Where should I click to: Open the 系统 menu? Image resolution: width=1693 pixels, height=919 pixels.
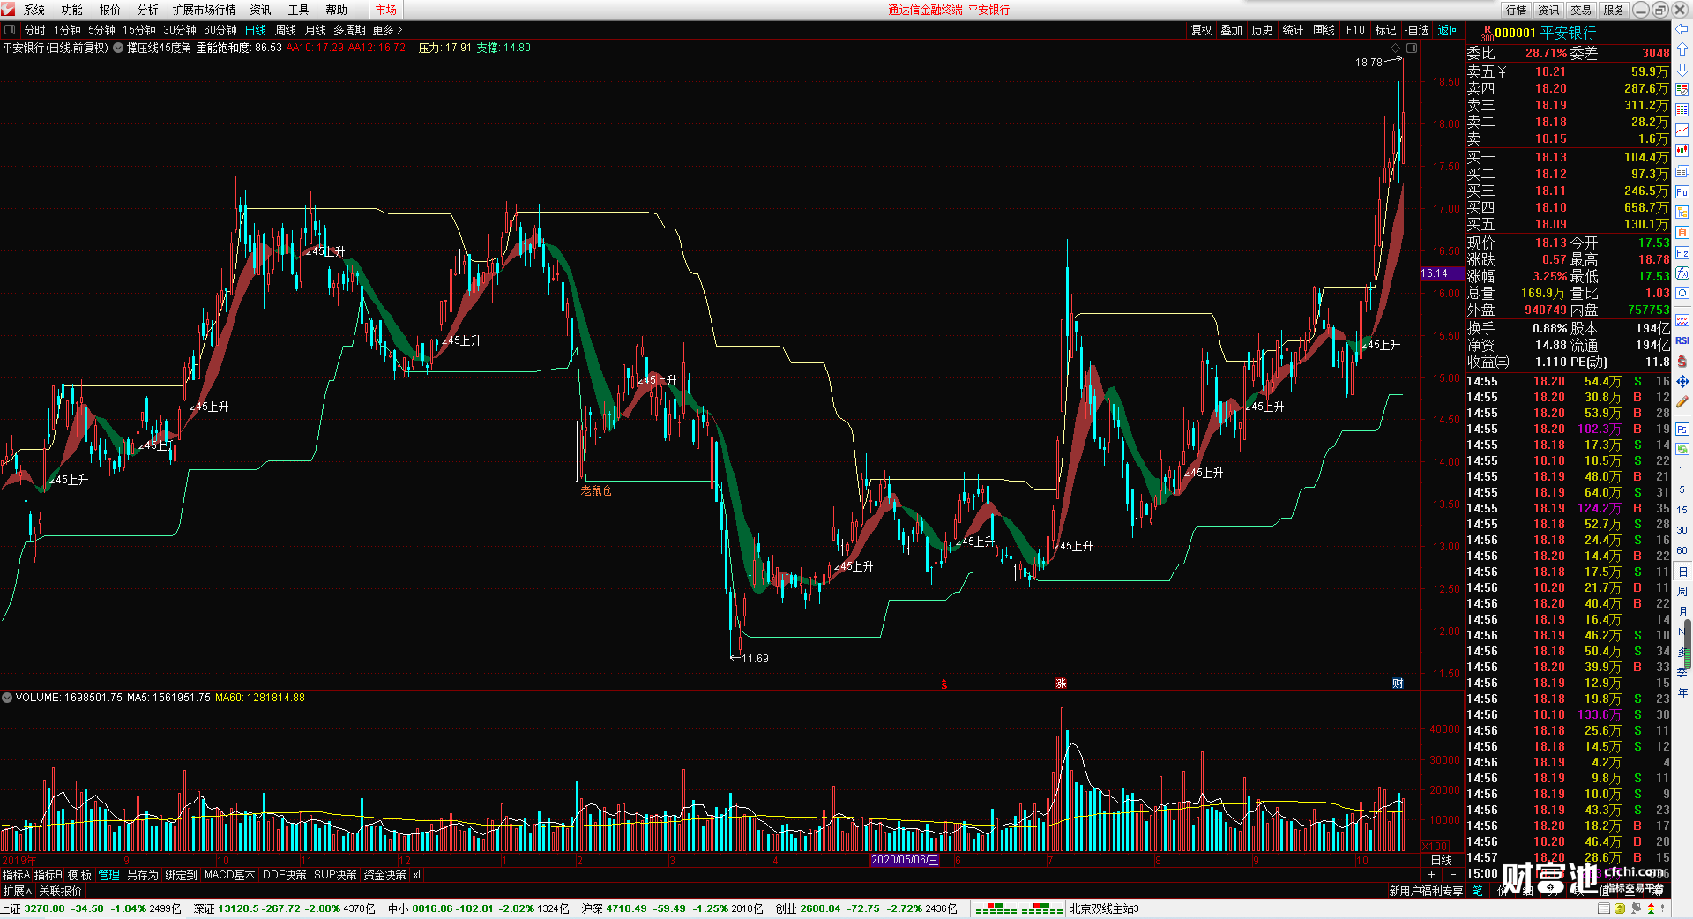(x=34, y=10)
